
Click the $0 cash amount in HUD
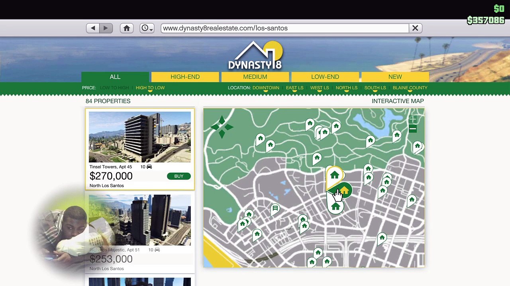click(x=499, y=9)
